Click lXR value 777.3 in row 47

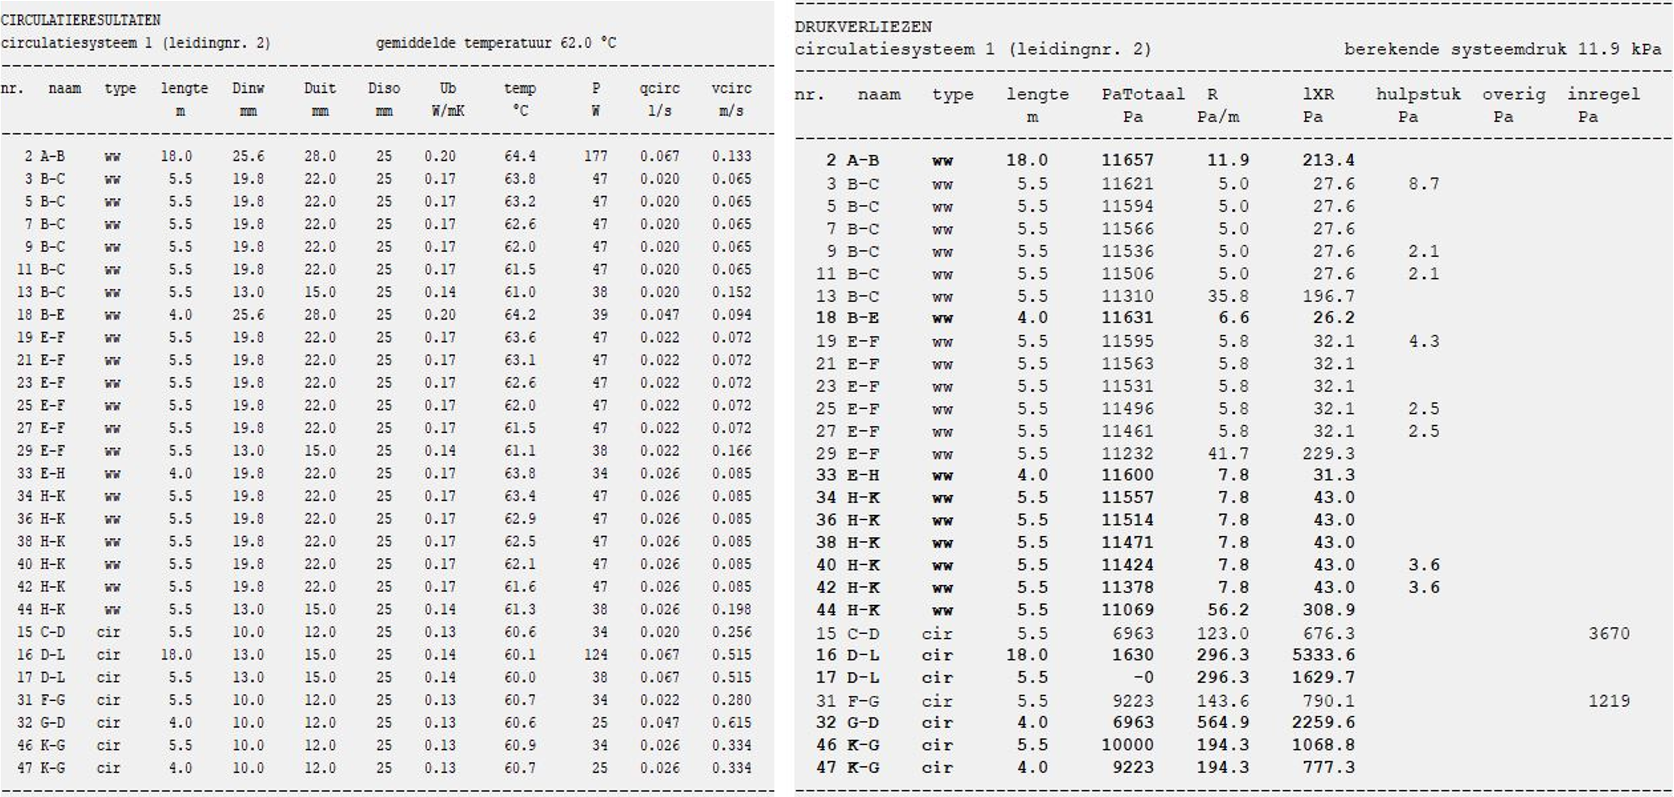click(1328, 768)
